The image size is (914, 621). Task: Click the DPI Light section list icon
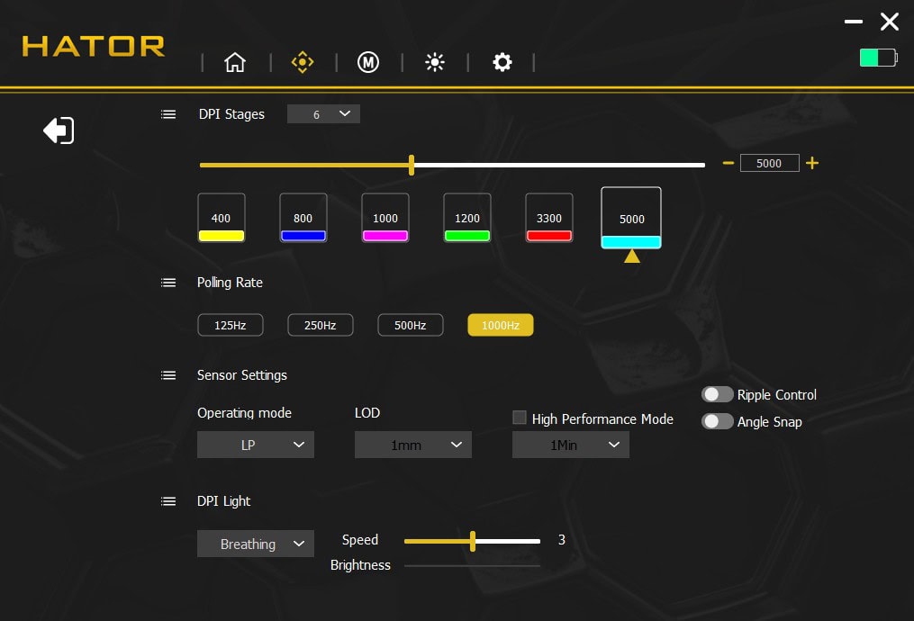tap(168, 501)
